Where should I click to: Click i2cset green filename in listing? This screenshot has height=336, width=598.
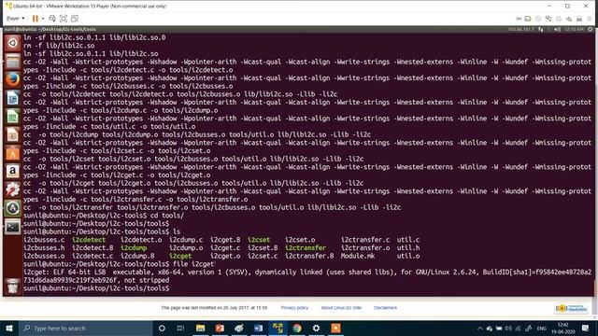259,240
